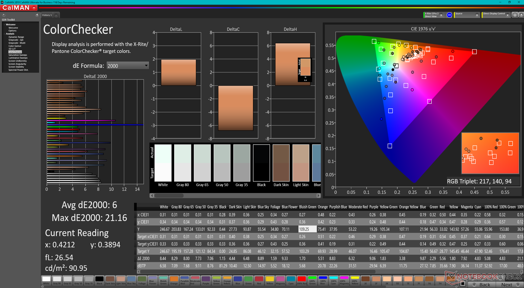Go Back to the previous page

[x=482, y=285]
